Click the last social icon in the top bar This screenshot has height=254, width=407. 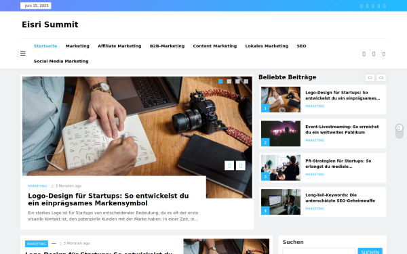(385, 6)
